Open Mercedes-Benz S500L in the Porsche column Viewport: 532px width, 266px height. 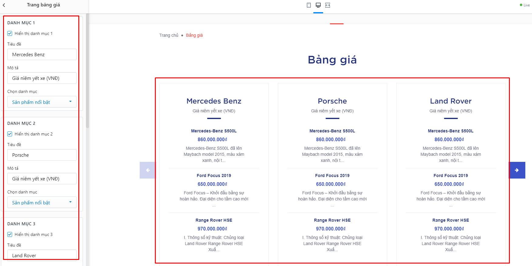pos(332,131)
